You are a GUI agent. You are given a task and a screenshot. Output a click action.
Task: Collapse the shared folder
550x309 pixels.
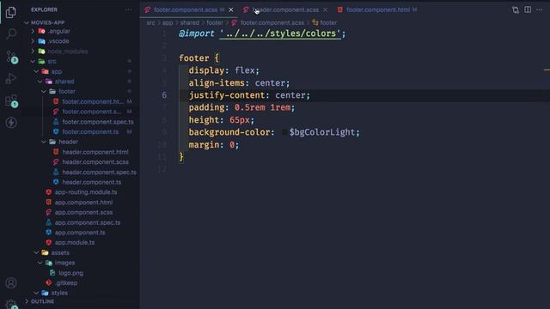click(64, 82)
